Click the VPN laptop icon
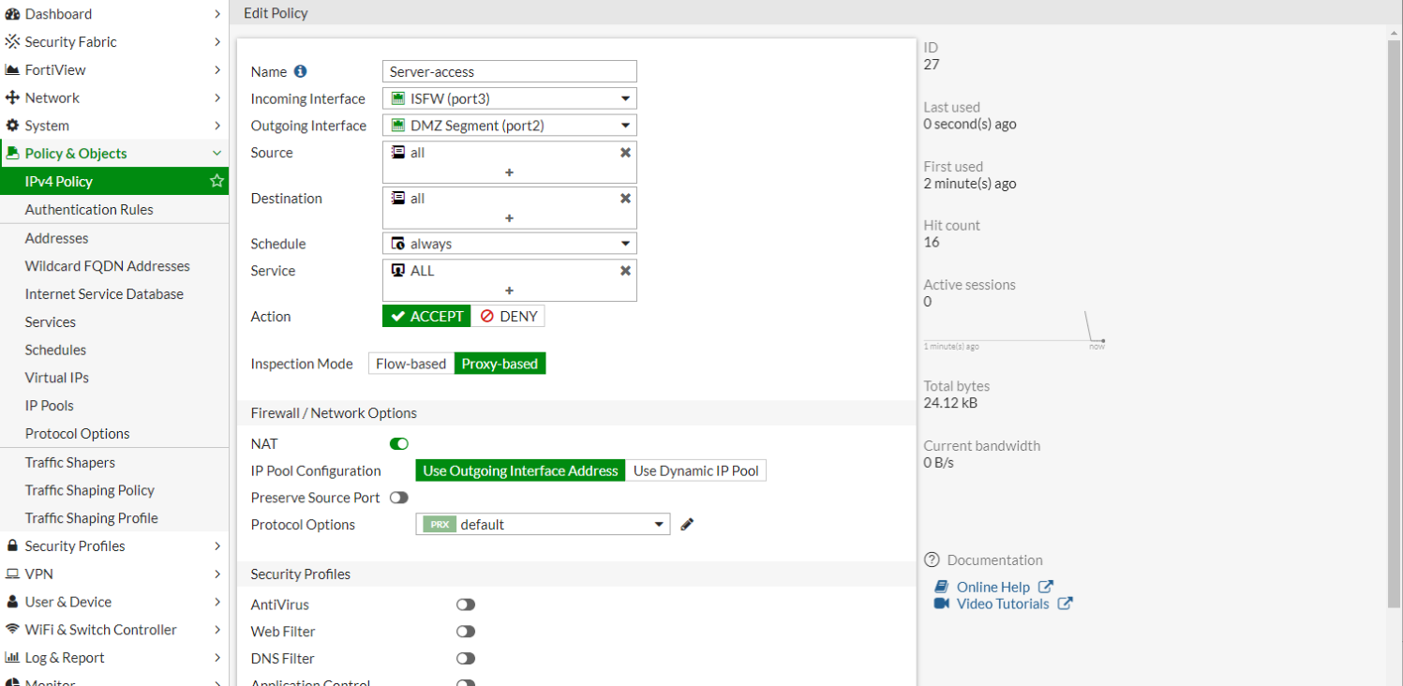Image resolution: width=1403 pixels, height=686 pixels. pyautogui.click(x=13, y=574)
